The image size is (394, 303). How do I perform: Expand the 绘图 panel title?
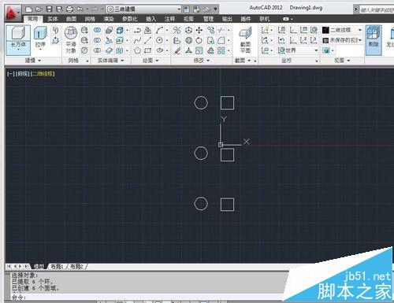pos(151,61)
